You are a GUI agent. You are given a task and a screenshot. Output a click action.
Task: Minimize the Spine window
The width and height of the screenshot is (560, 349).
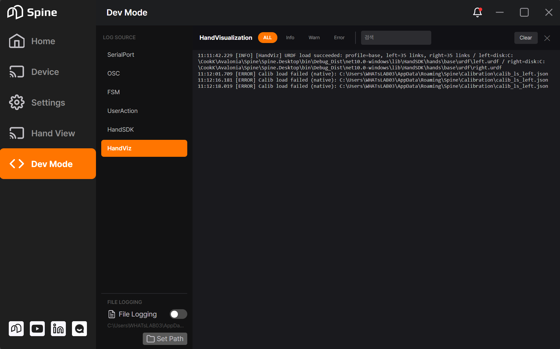500,12
